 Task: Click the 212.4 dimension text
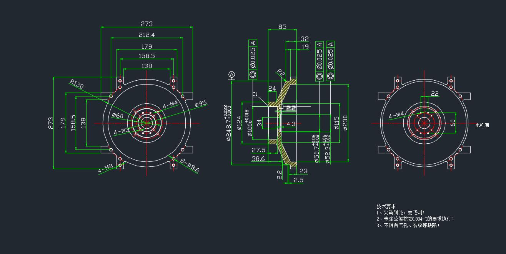[x=146, y=35]
